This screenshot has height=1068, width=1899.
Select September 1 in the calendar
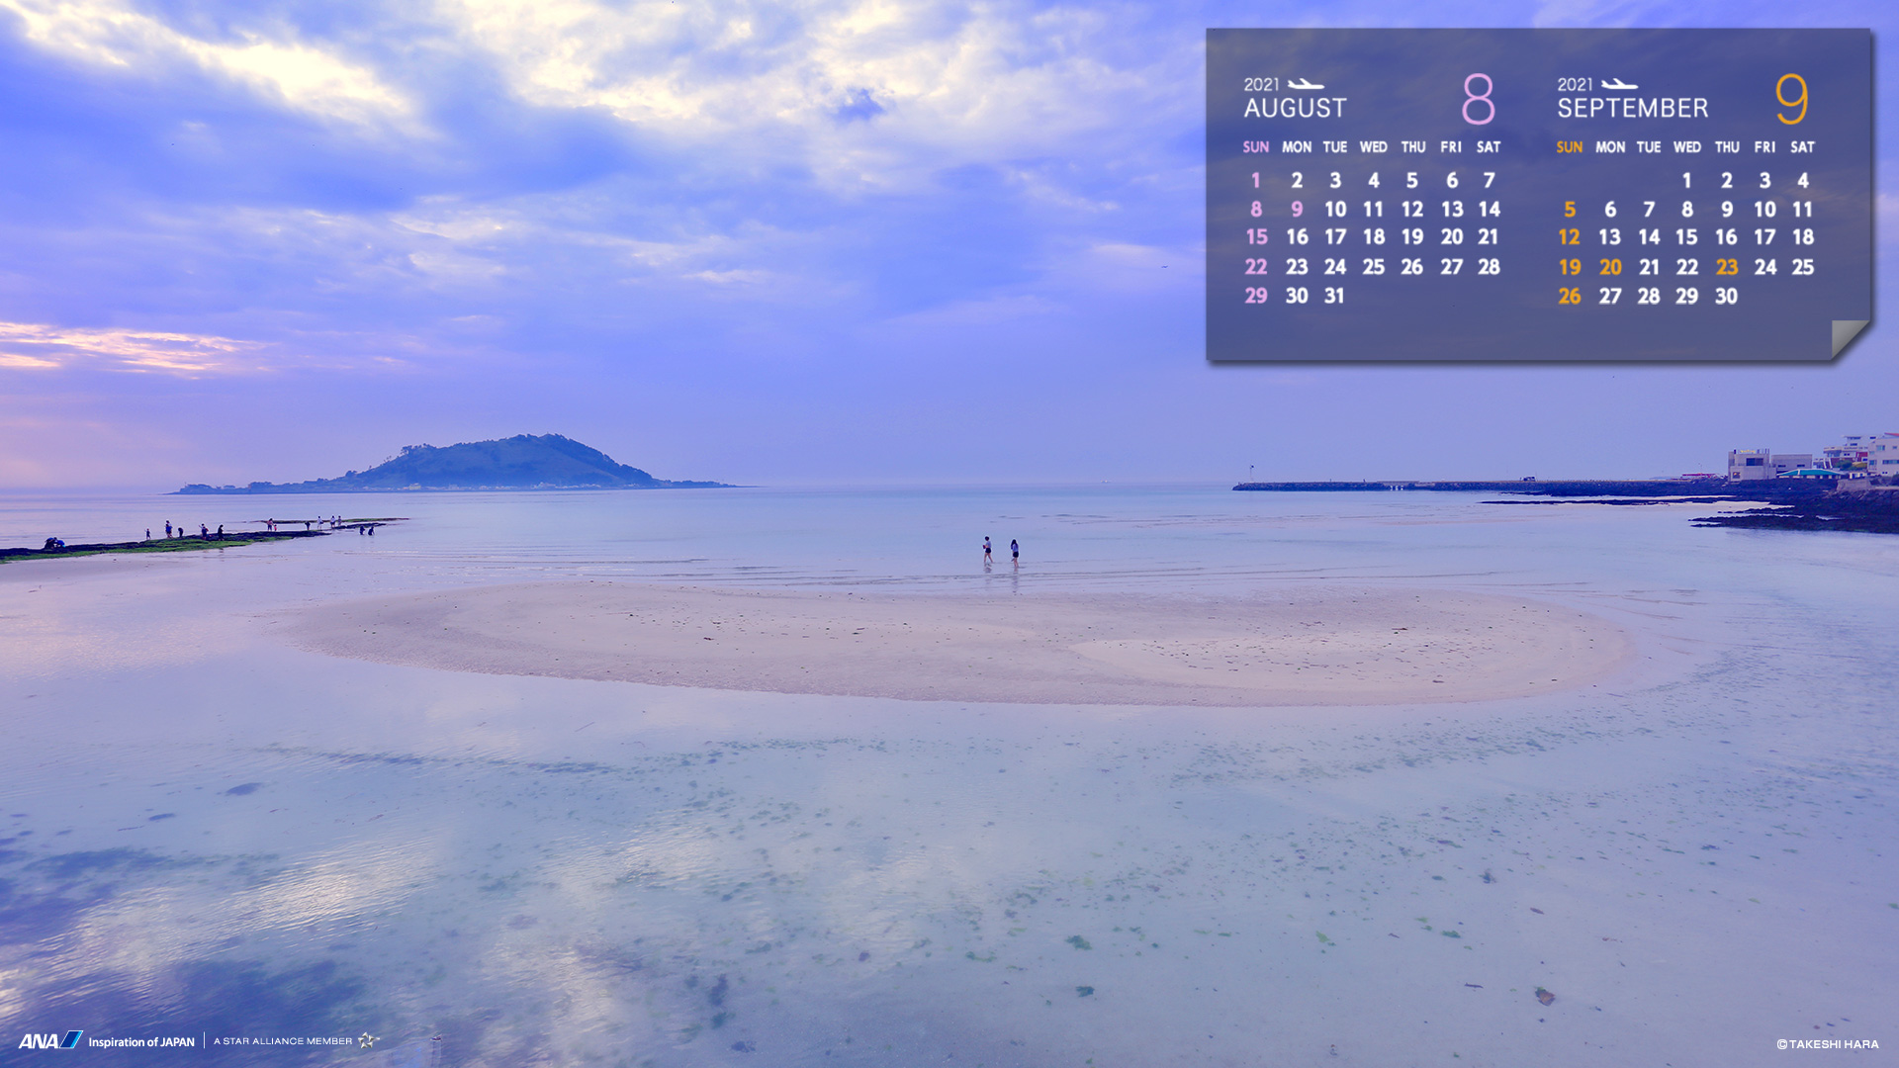1687,180
